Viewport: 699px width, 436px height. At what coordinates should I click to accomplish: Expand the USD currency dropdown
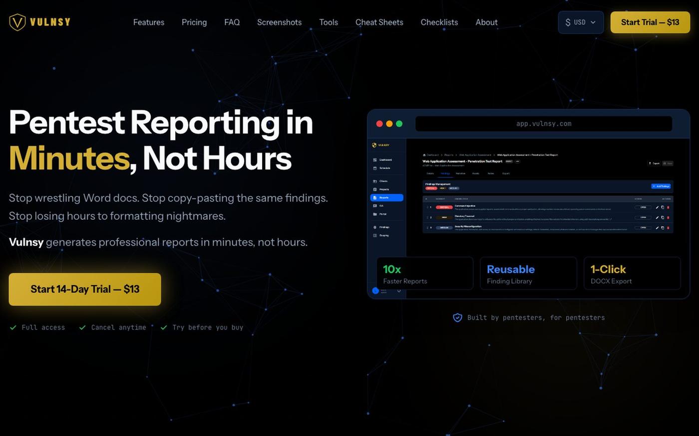pos(581,22)
